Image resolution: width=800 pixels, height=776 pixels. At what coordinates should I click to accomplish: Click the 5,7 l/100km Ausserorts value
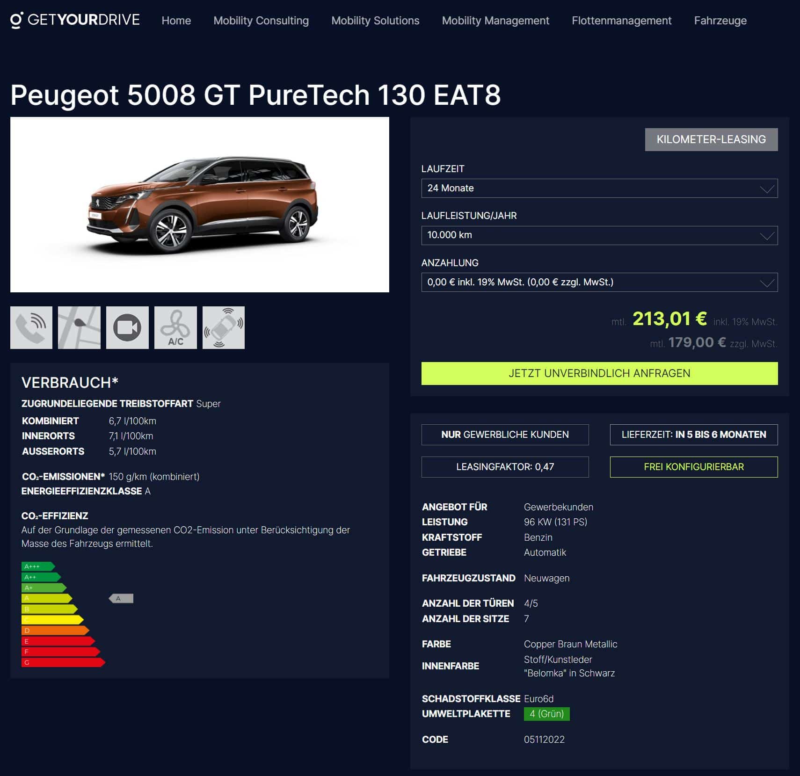pyautogui.click(x=132, y=451)
